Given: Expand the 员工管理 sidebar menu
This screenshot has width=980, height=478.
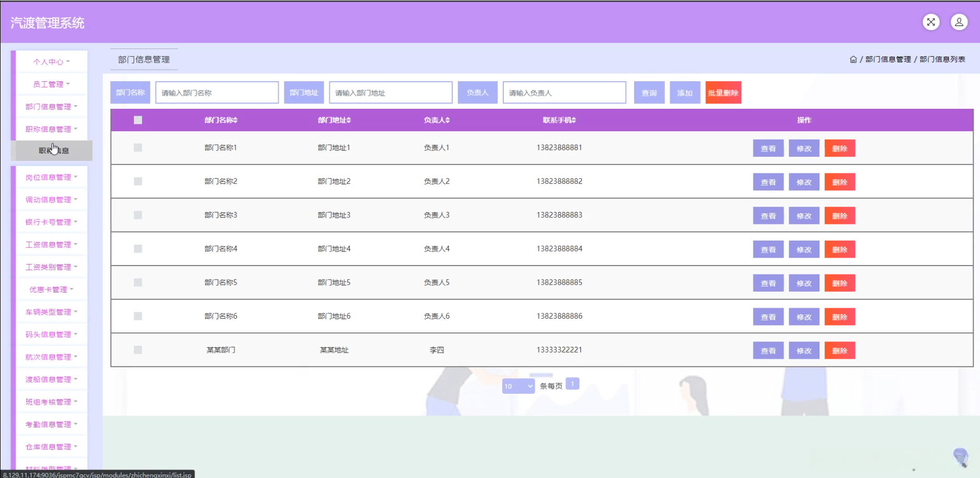Looking at the screenshot, I should [52, 84].
